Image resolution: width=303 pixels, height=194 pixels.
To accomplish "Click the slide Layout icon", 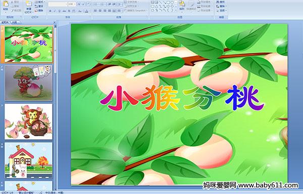I will 39,2.
